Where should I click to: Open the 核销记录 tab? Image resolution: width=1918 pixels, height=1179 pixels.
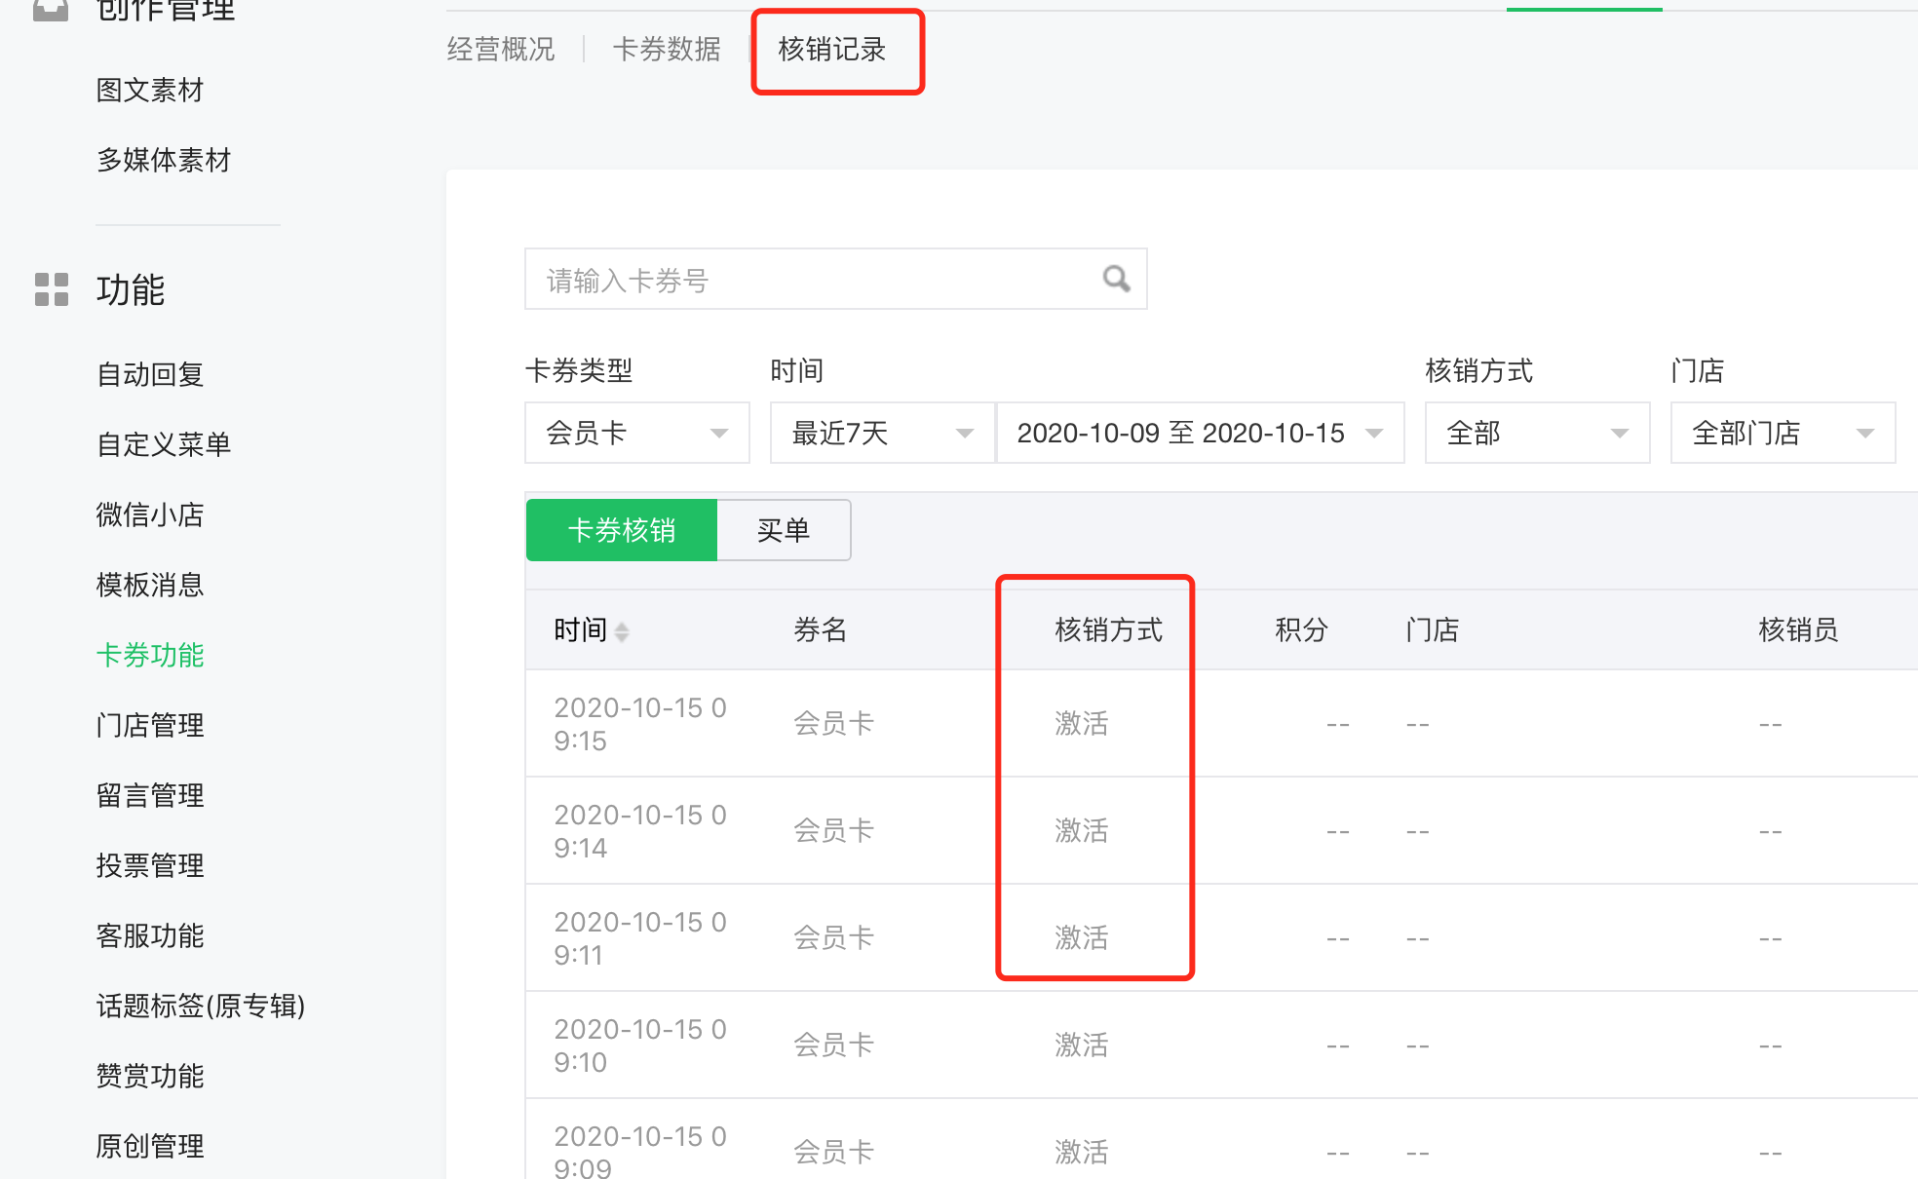pos(832,49)
